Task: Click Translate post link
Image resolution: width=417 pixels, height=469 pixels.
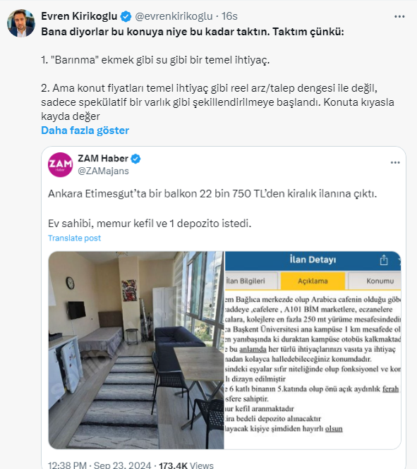Action: point(75,238)
